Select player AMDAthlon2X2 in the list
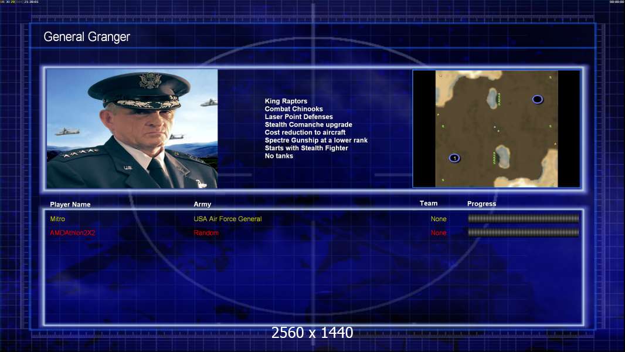 point(73,233)
